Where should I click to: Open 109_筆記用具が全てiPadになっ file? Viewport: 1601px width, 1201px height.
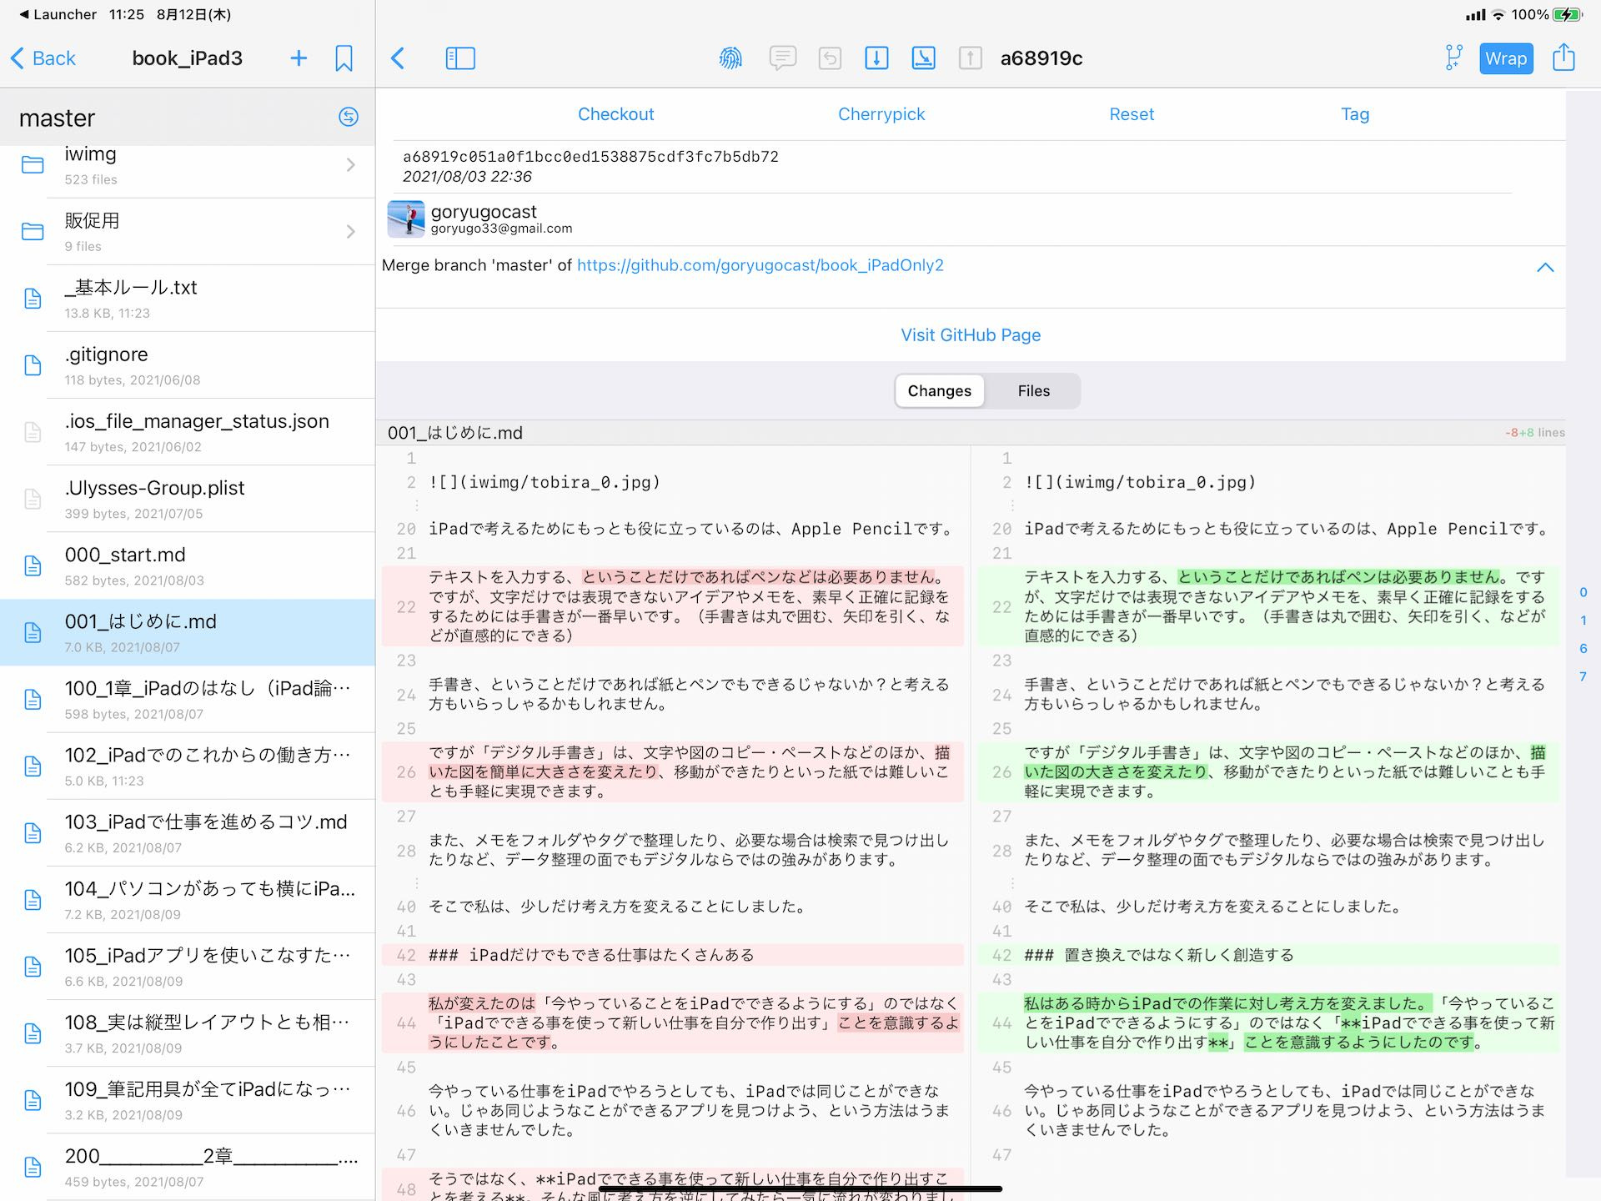coord(188,1099)
